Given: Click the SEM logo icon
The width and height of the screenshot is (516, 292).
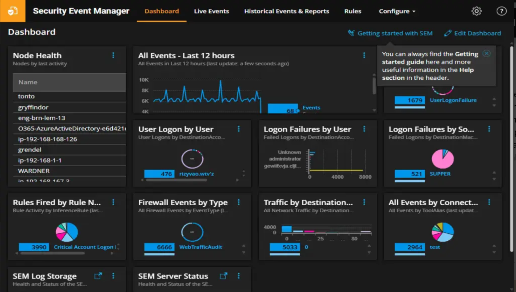Looking at the screenshot, I should [13, 11].
